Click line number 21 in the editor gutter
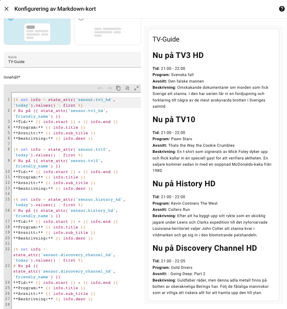The width and height of the screenshot is (287, 309). 7,243
